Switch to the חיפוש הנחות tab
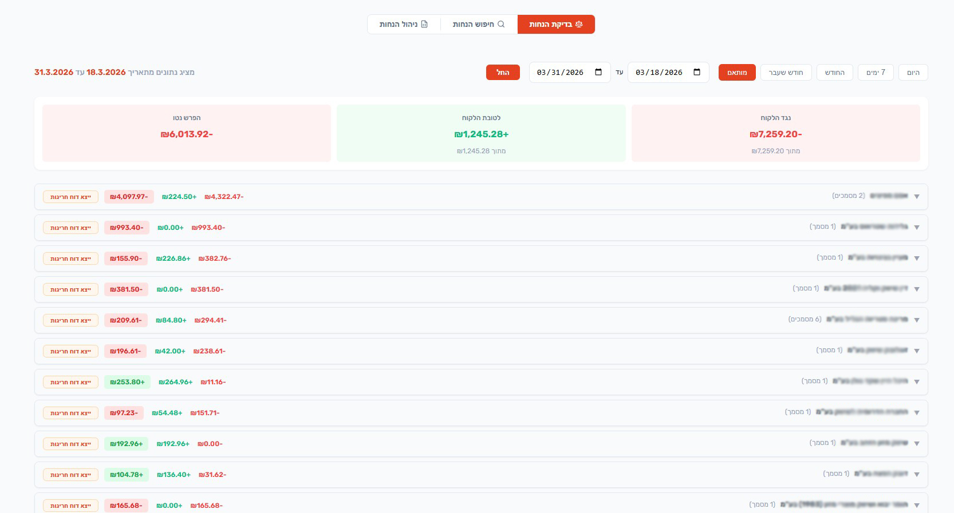This screenshot has width=954, height=513. pyautogui.click(x=479, y=25)
